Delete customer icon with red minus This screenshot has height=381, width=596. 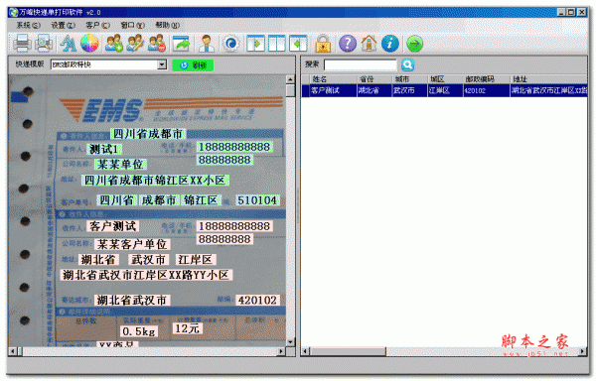pos(157,44)
